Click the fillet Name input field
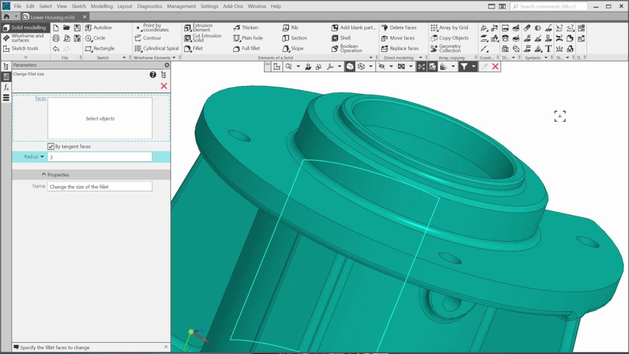This screenshot has width=629, height=354. (x=100, y=187)
